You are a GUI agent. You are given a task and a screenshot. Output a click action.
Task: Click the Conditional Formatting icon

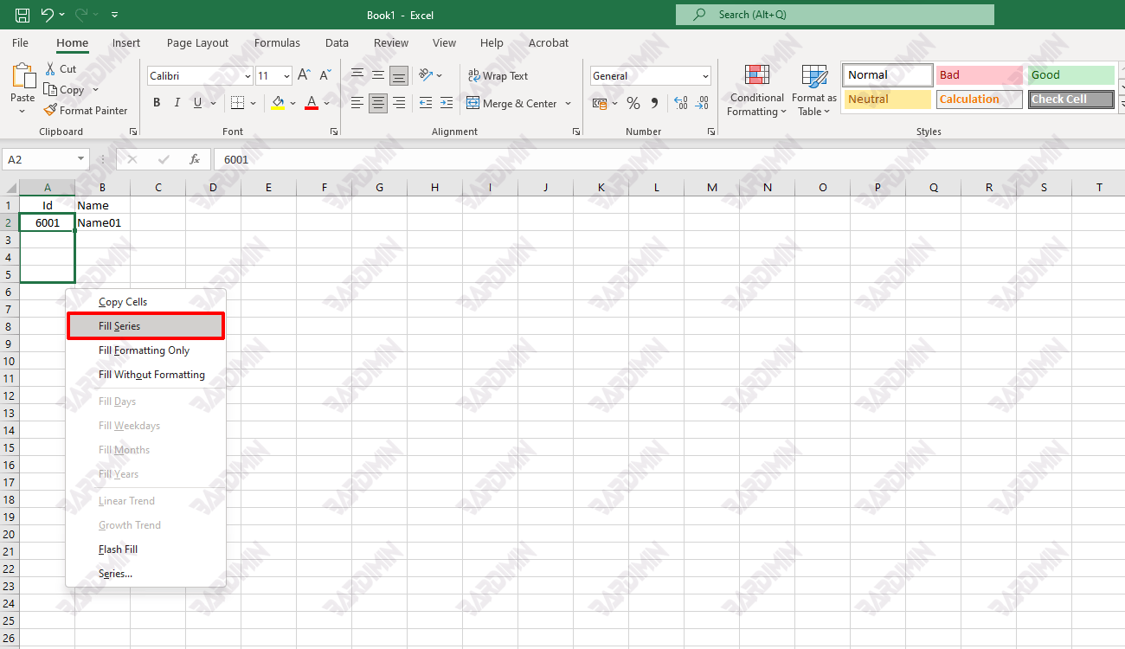coord(757,76)
